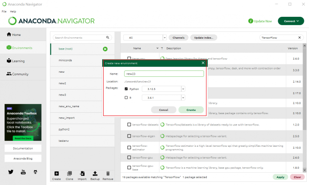Image resolution: width=309 pixels, height=185 pixels.
Task: Click the Backup environment icon
Action: click(95, 174)
